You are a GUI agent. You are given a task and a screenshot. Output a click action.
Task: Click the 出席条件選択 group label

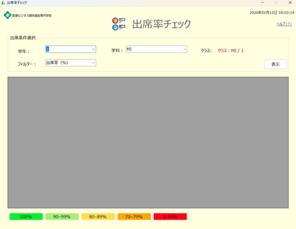pyautogui.click(x=23, y=38)
